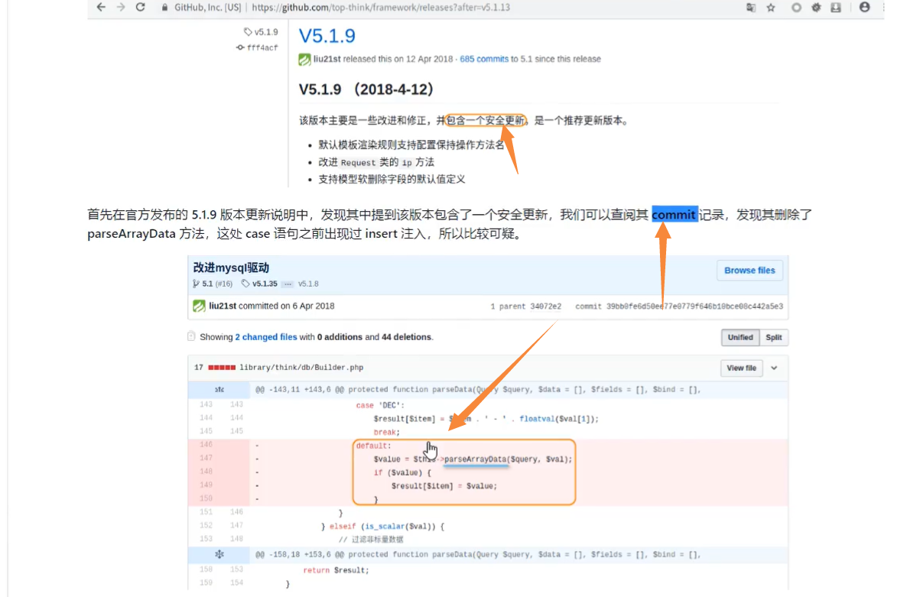Click the elseif (is_scalar($val)) code line
This screenshot has height=597, width=920.
(382, 526)
